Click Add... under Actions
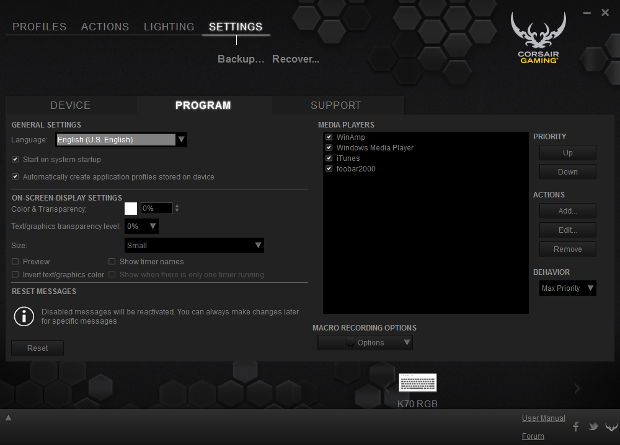 [567, 211]
